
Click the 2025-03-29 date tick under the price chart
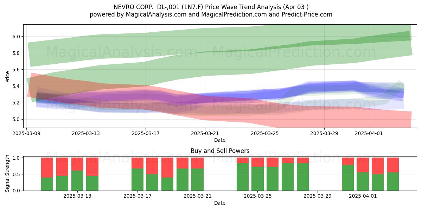(x=324, y=134)
